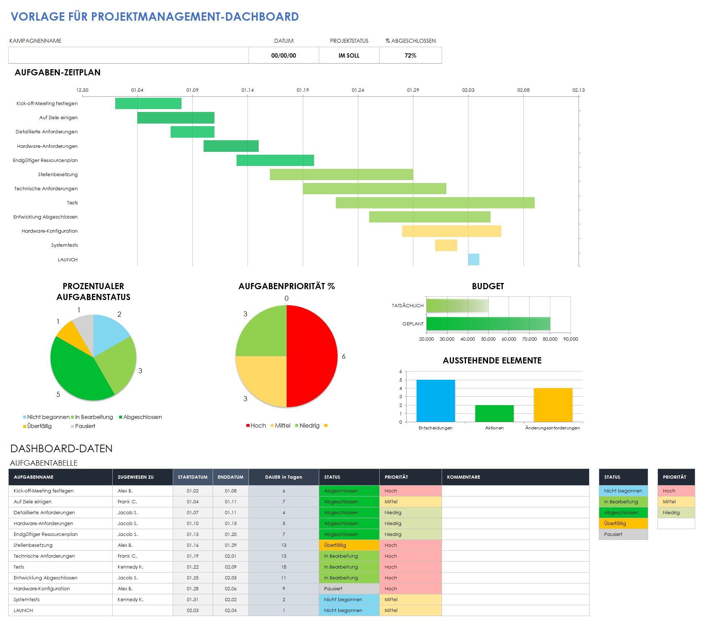Click the comments cell of Entwicklung Abgeschlossen row
This screenshot has height=624, width=705.
[x=516, y=578]
